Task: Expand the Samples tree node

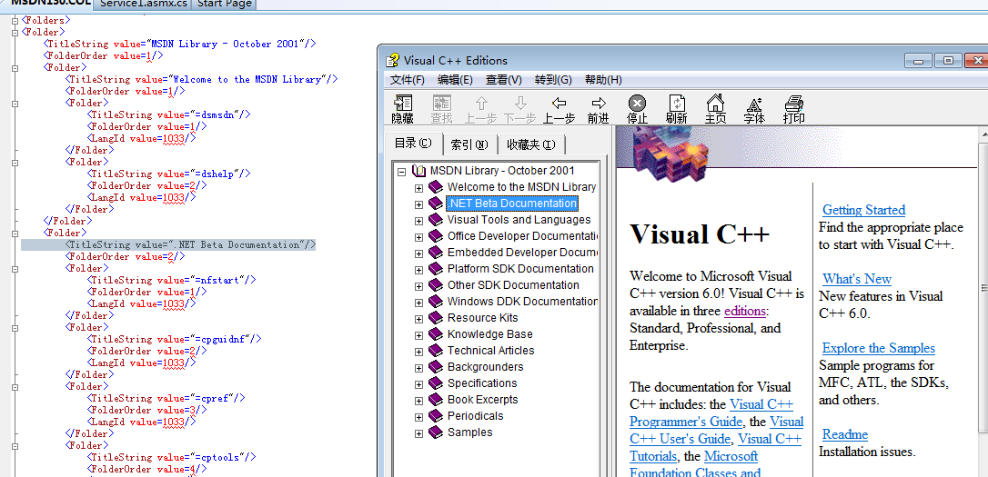Action: point(418,433)
